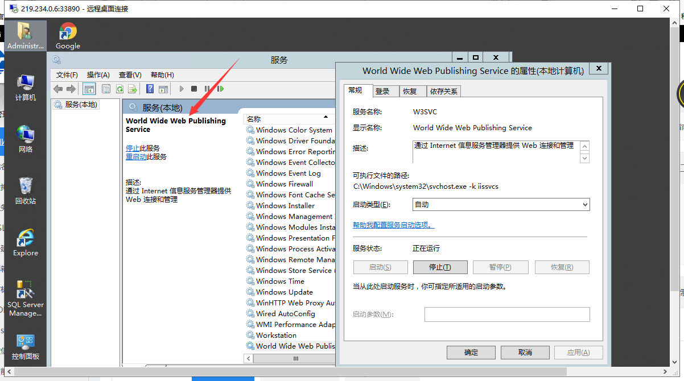This screenshot has height=381, width=684.
Task: Open the blue Help question mark icon
Action: tap(150, 89)
